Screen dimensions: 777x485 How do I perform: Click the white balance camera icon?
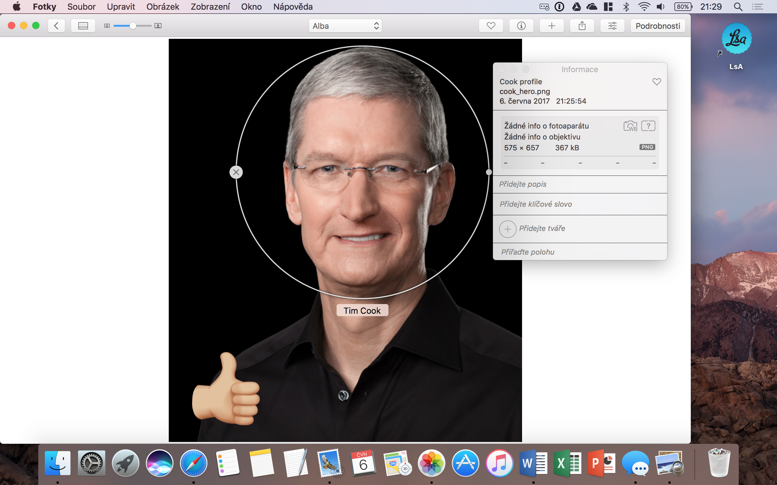click(630, 126)
